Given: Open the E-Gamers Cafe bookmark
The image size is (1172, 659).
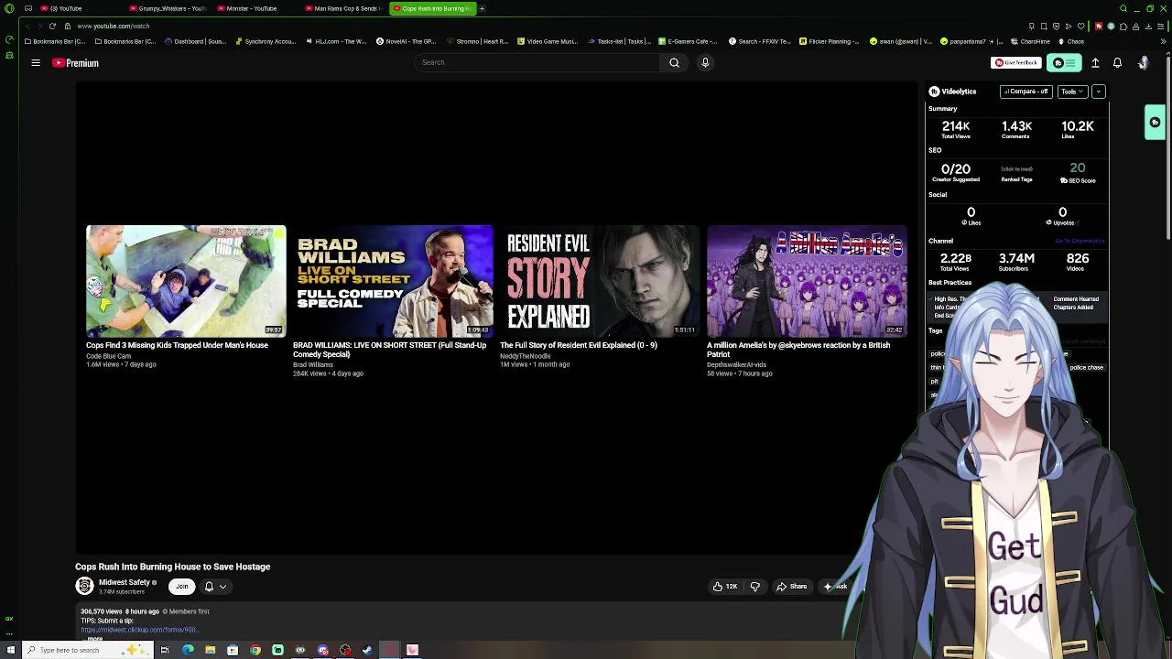Looking at the screenshot, I should (688, 41).
